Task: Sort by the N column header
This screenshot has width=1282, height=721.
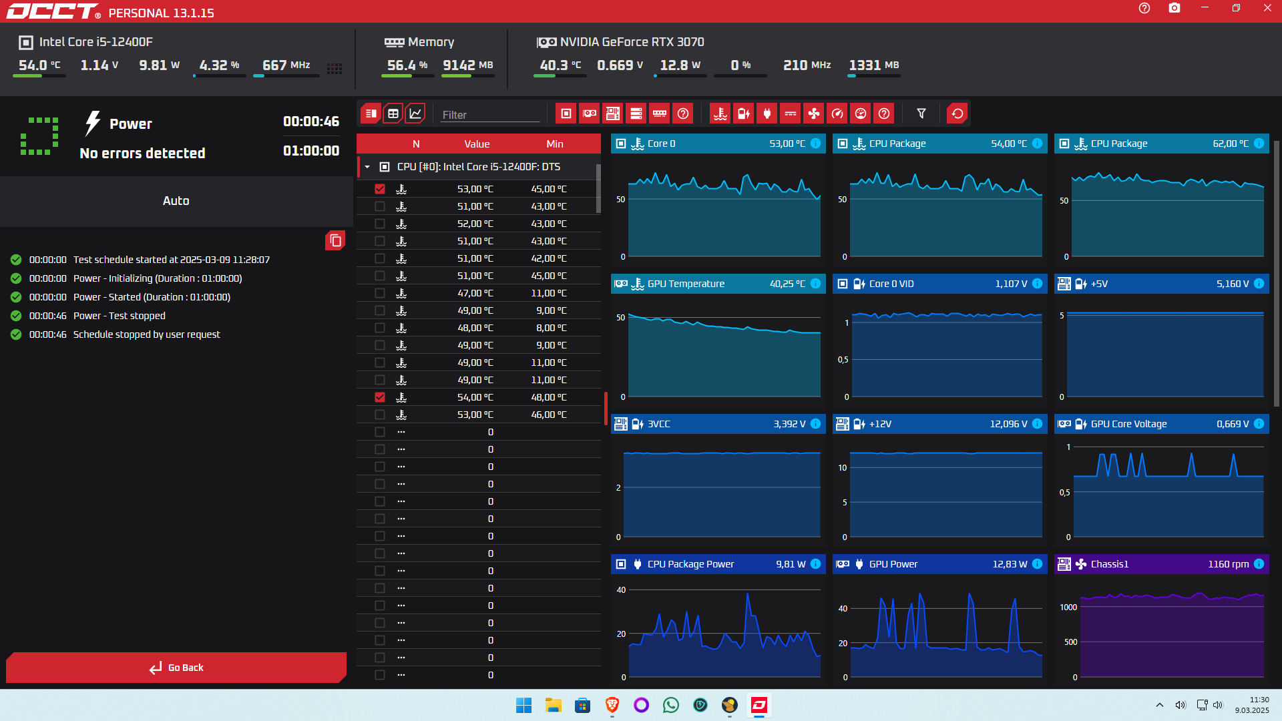Action: [x=416, y=144]
